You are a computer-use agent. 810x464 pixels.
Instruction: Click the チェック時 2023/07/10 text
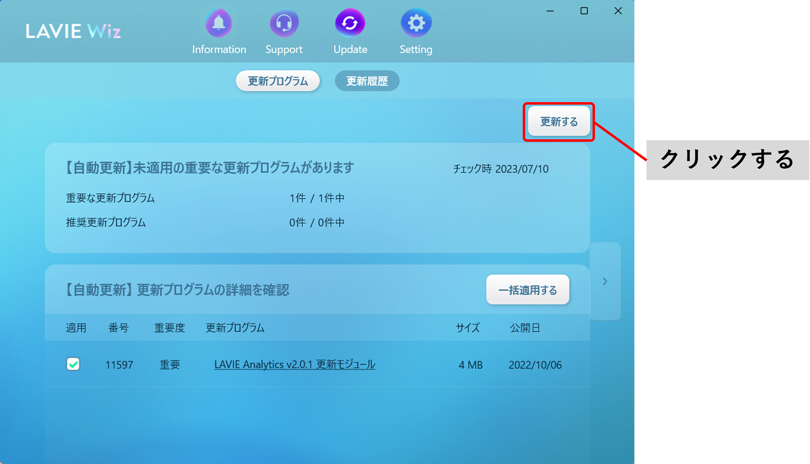pos(501,169)
